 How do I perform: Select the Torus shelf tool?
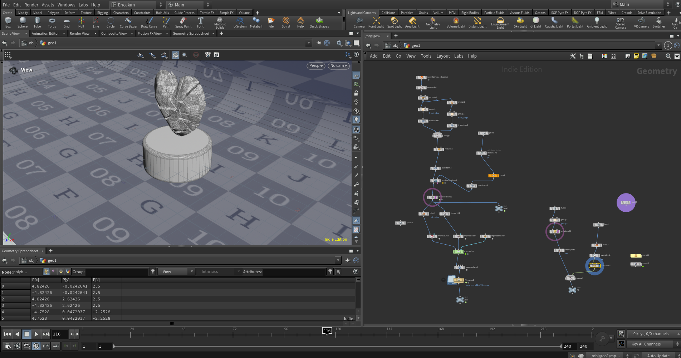point(52,23)
